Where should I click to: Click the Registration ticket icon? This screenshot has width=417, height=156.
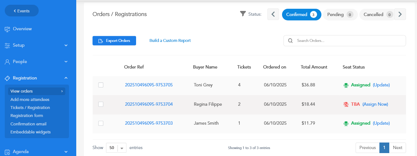(x=7, y=78)
